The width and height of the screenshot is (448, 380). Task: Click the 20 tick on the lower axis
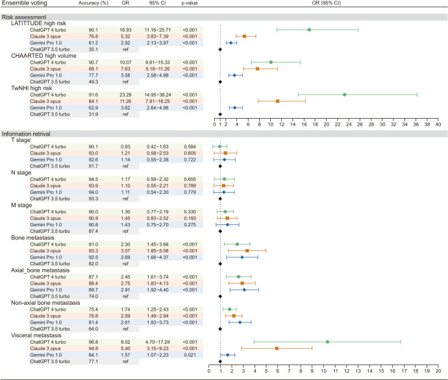[438, 372]
